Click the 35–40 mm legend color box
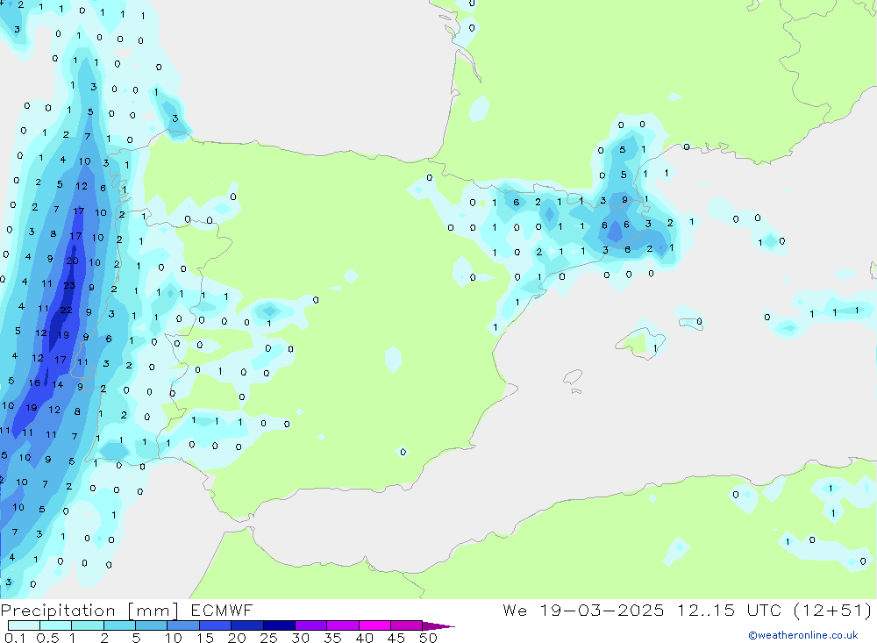Screen dimensions: 877x643 click(343, 625)
